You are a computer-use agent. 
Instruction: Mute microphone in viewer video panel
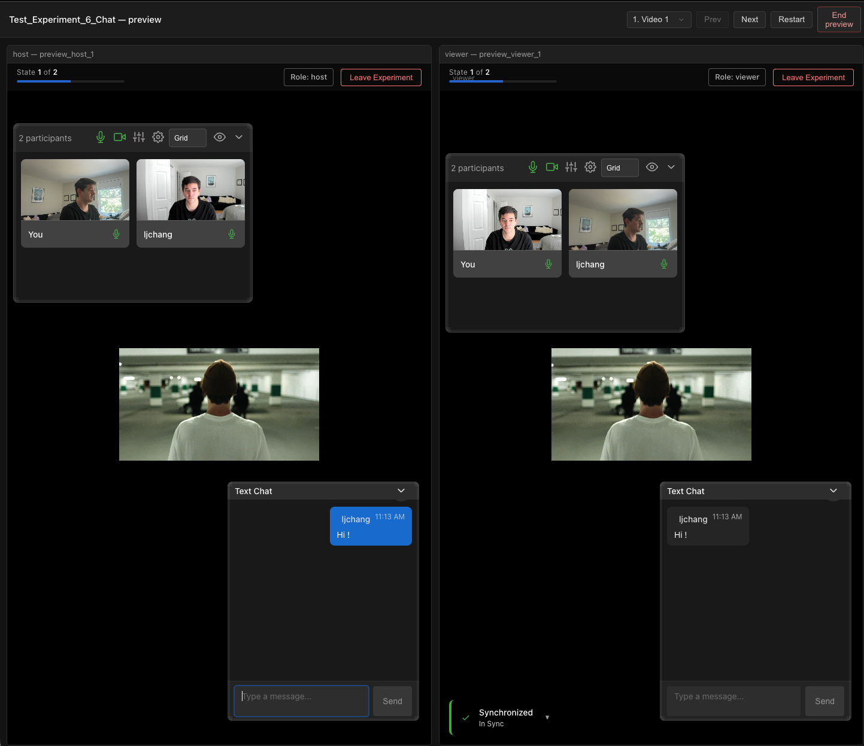click(x=533, y=168)
